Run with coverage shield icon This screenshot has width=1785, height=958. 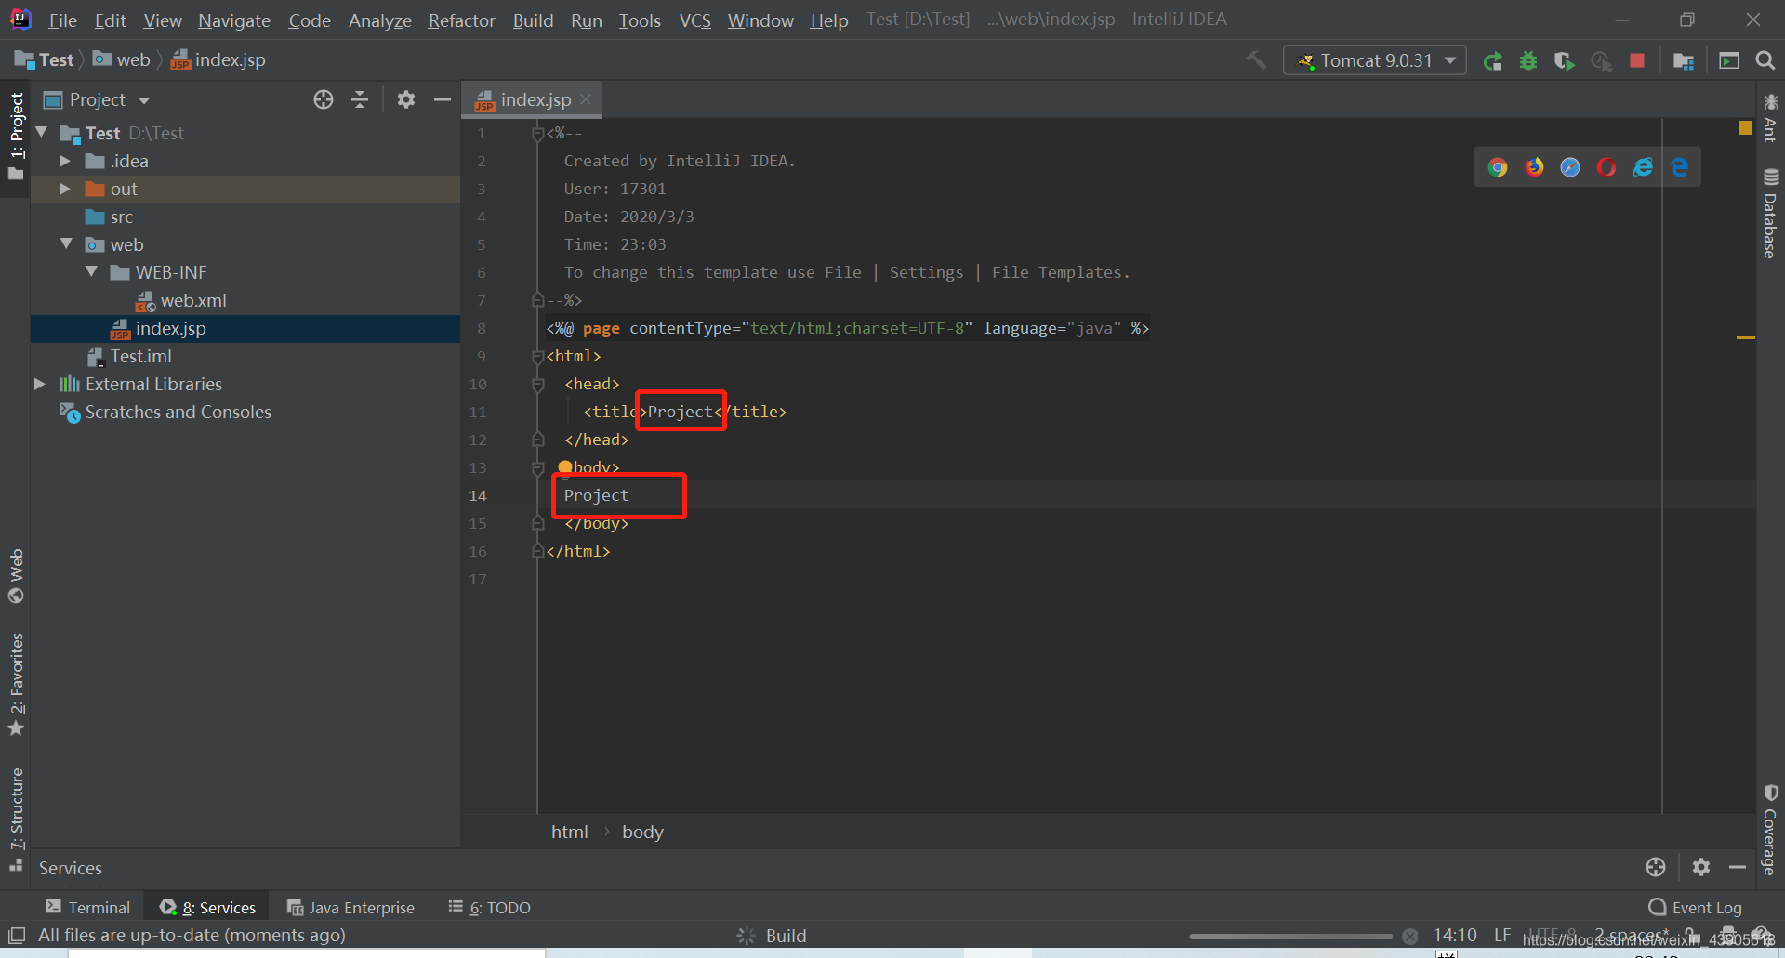(1565, 61)
